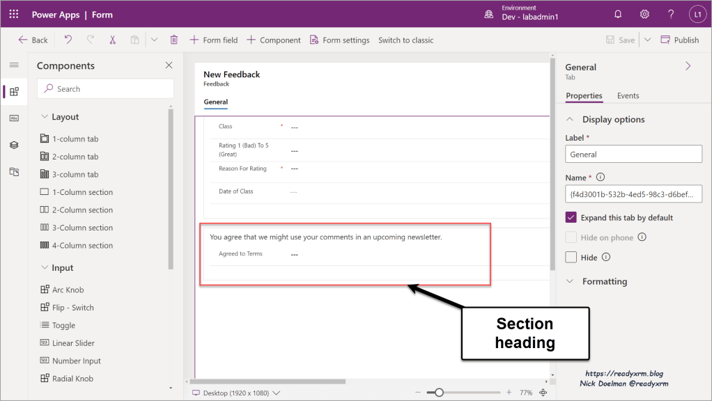Viewport: 712px width, 401px height.
Task: Open the app launcher waffle icon
Action: coord(14,14)
